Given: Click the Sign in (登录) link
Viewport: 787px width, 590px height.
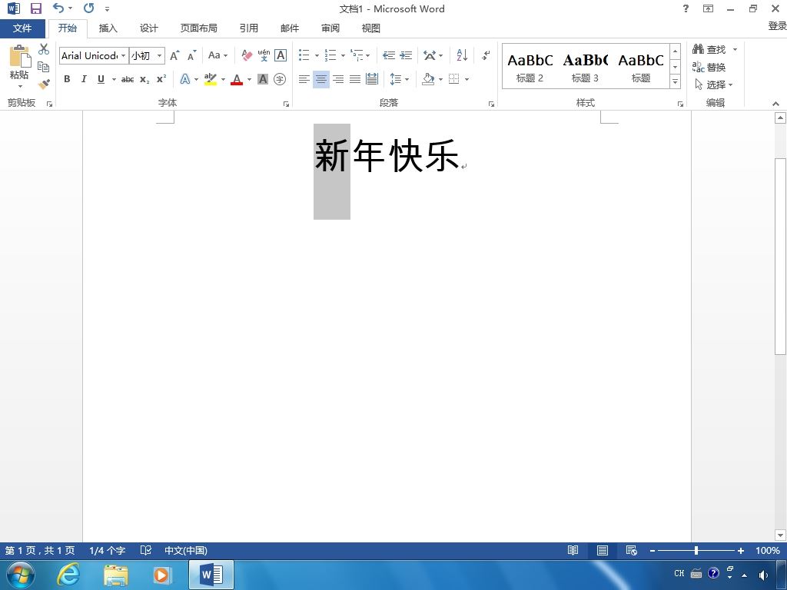Looking at the screenshot, I should [x=777, y=26].
